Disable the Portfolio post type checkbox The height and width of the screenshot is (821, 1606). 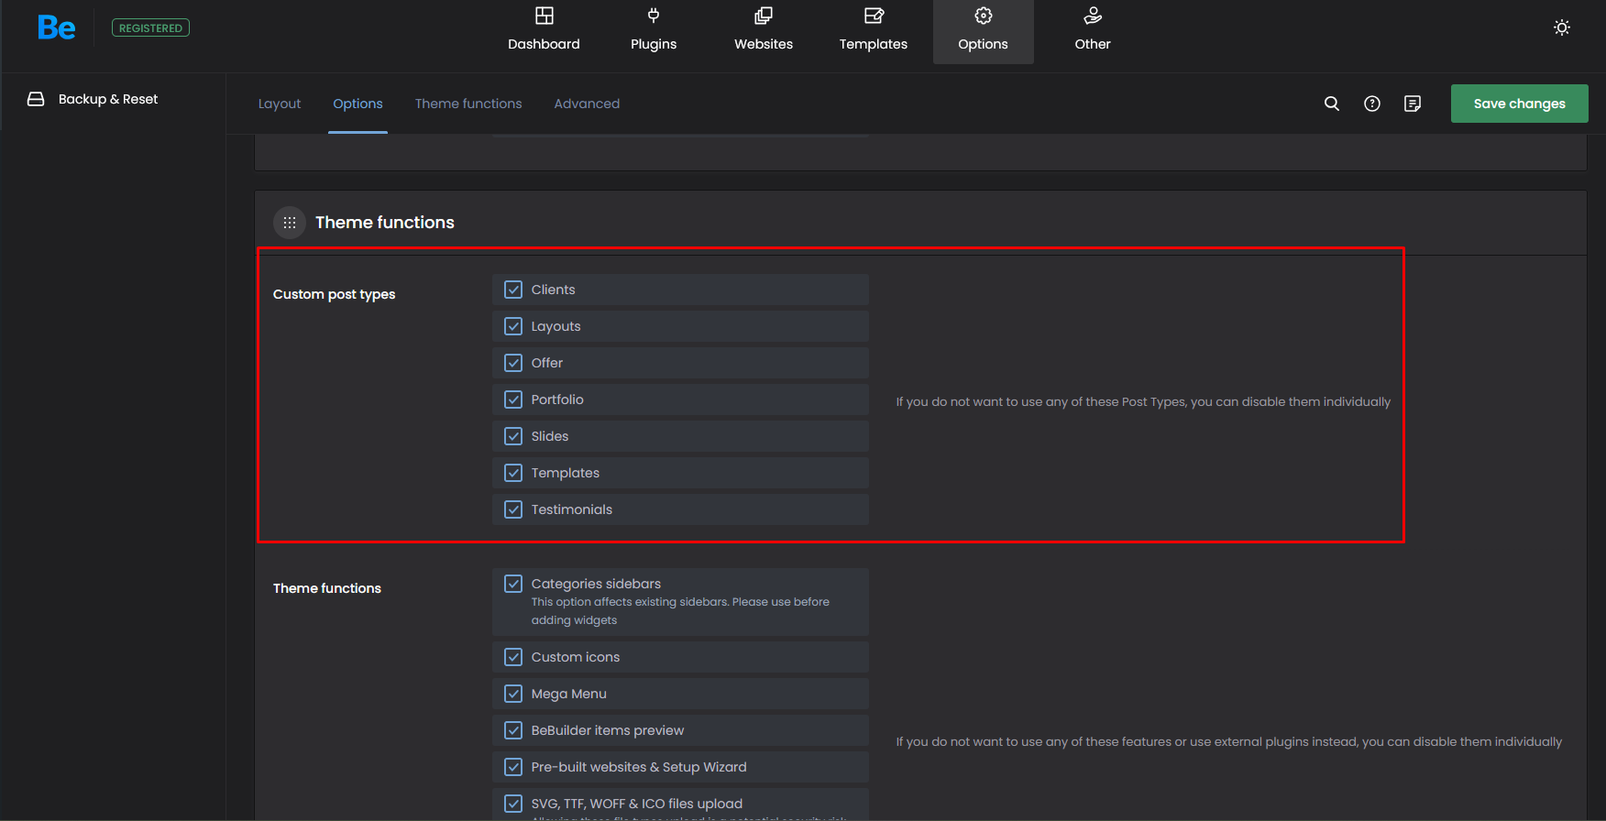(x=513, y=400)
